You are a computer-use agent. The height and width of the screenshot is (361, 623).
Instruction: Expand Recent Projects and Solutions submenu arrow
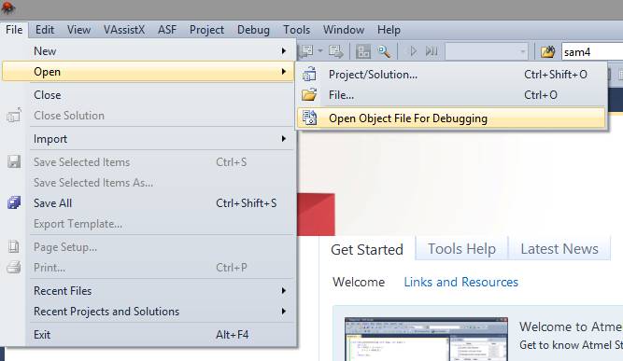[283, 311]
